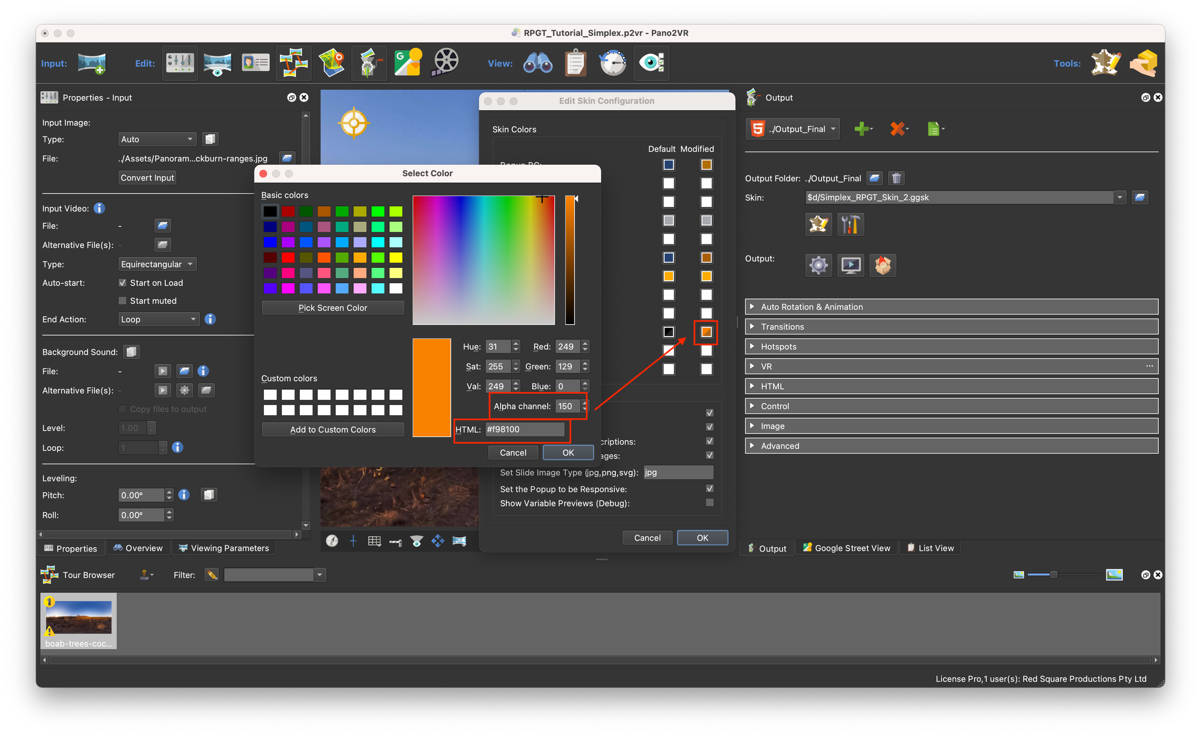This screenshot has width=1201, height=735.
Task: Toggle Set the Popup to be Responsive
Action: 709,489
